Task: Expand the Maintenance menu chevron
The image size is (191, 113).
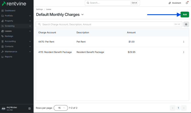Action: (x=30, y=52)
